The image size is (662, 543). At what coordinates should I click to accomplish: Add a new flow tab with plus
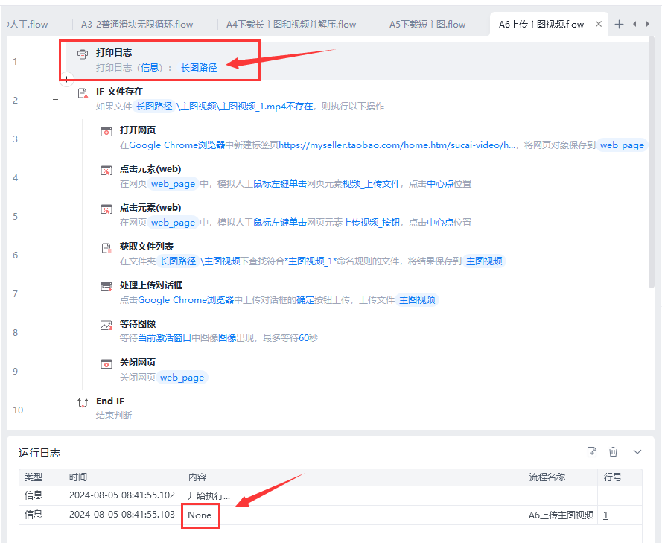point(619,25)
